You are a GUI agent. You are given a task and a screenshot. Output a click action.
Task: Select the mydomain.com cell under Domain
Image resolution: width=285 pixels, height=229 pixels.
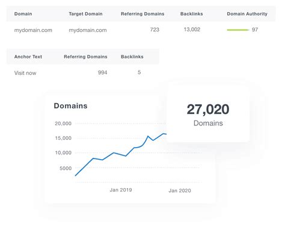[33, 30]
